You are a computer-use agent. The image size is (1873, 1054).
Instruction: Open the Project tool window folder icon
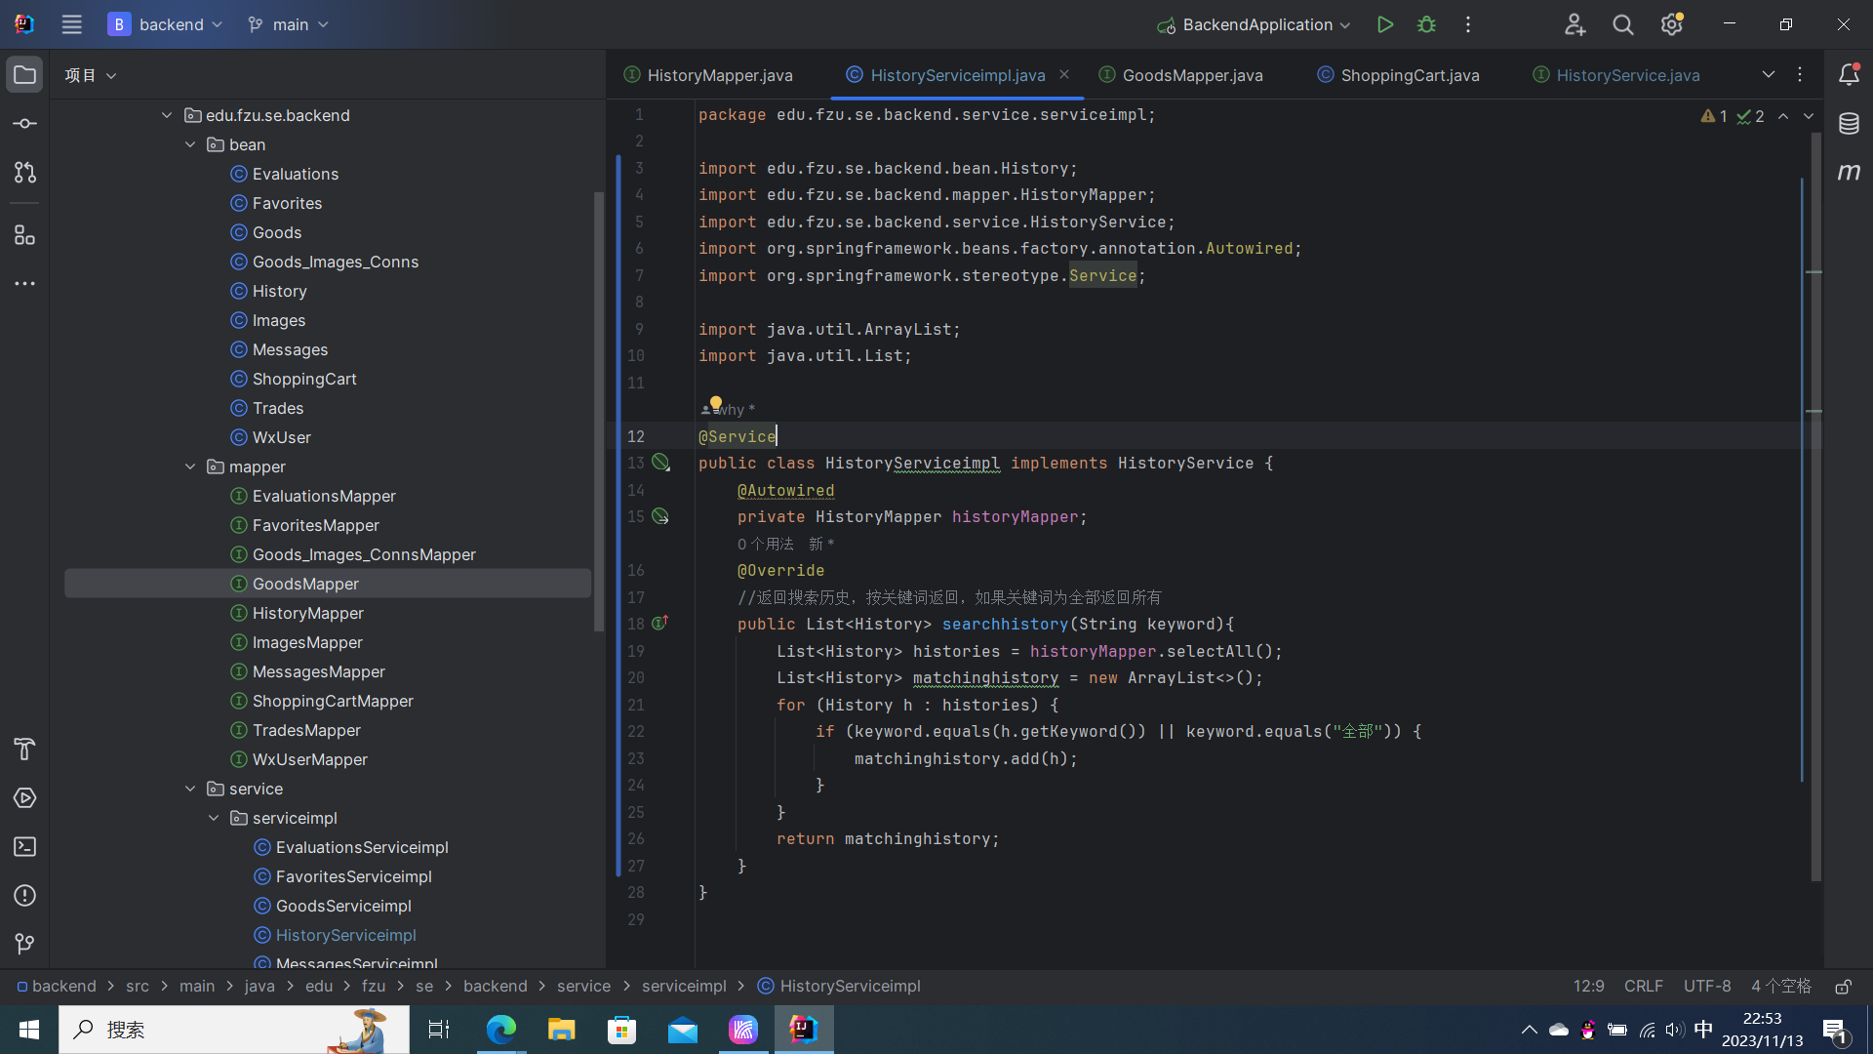point(24,75)
